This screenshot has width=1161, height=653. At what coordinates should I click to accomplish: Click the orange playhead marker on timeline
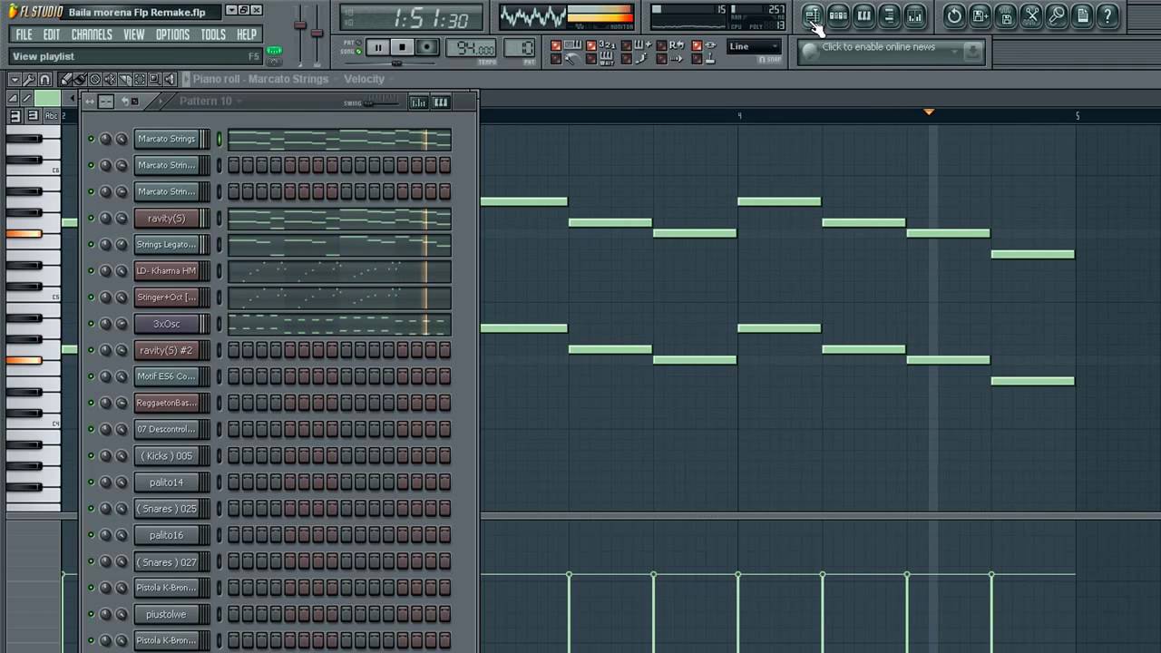click(x=929, y=112)
